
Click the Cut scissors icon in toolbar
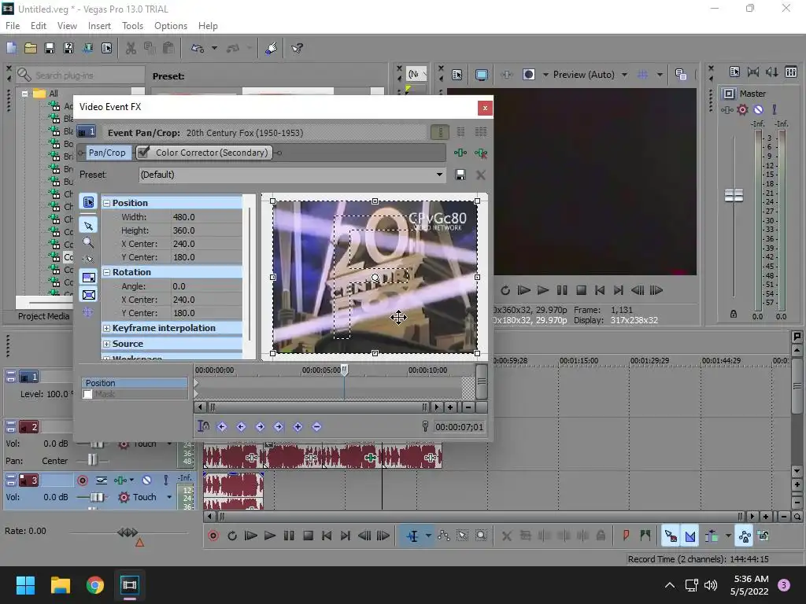point(131,48)
